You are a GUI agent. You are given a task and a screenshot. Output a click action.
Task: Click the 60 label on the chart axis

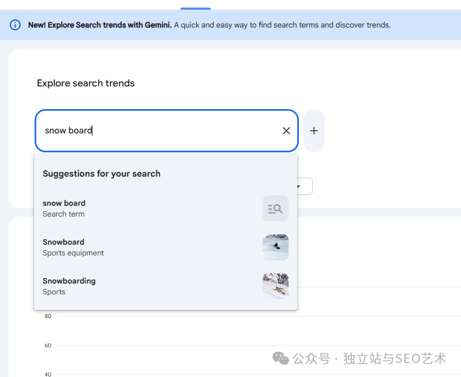click(48, 346)
